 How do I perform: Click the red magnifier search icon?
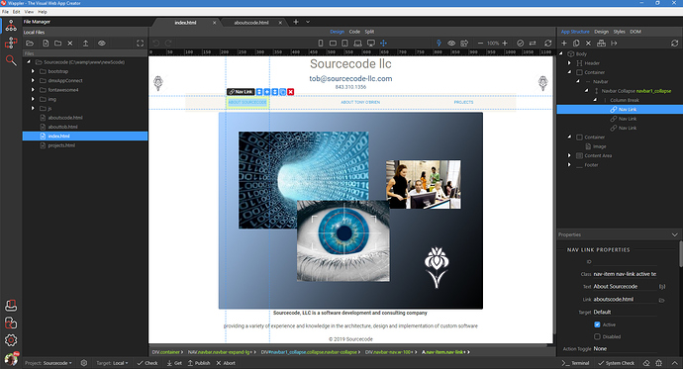tap(11, 60)
